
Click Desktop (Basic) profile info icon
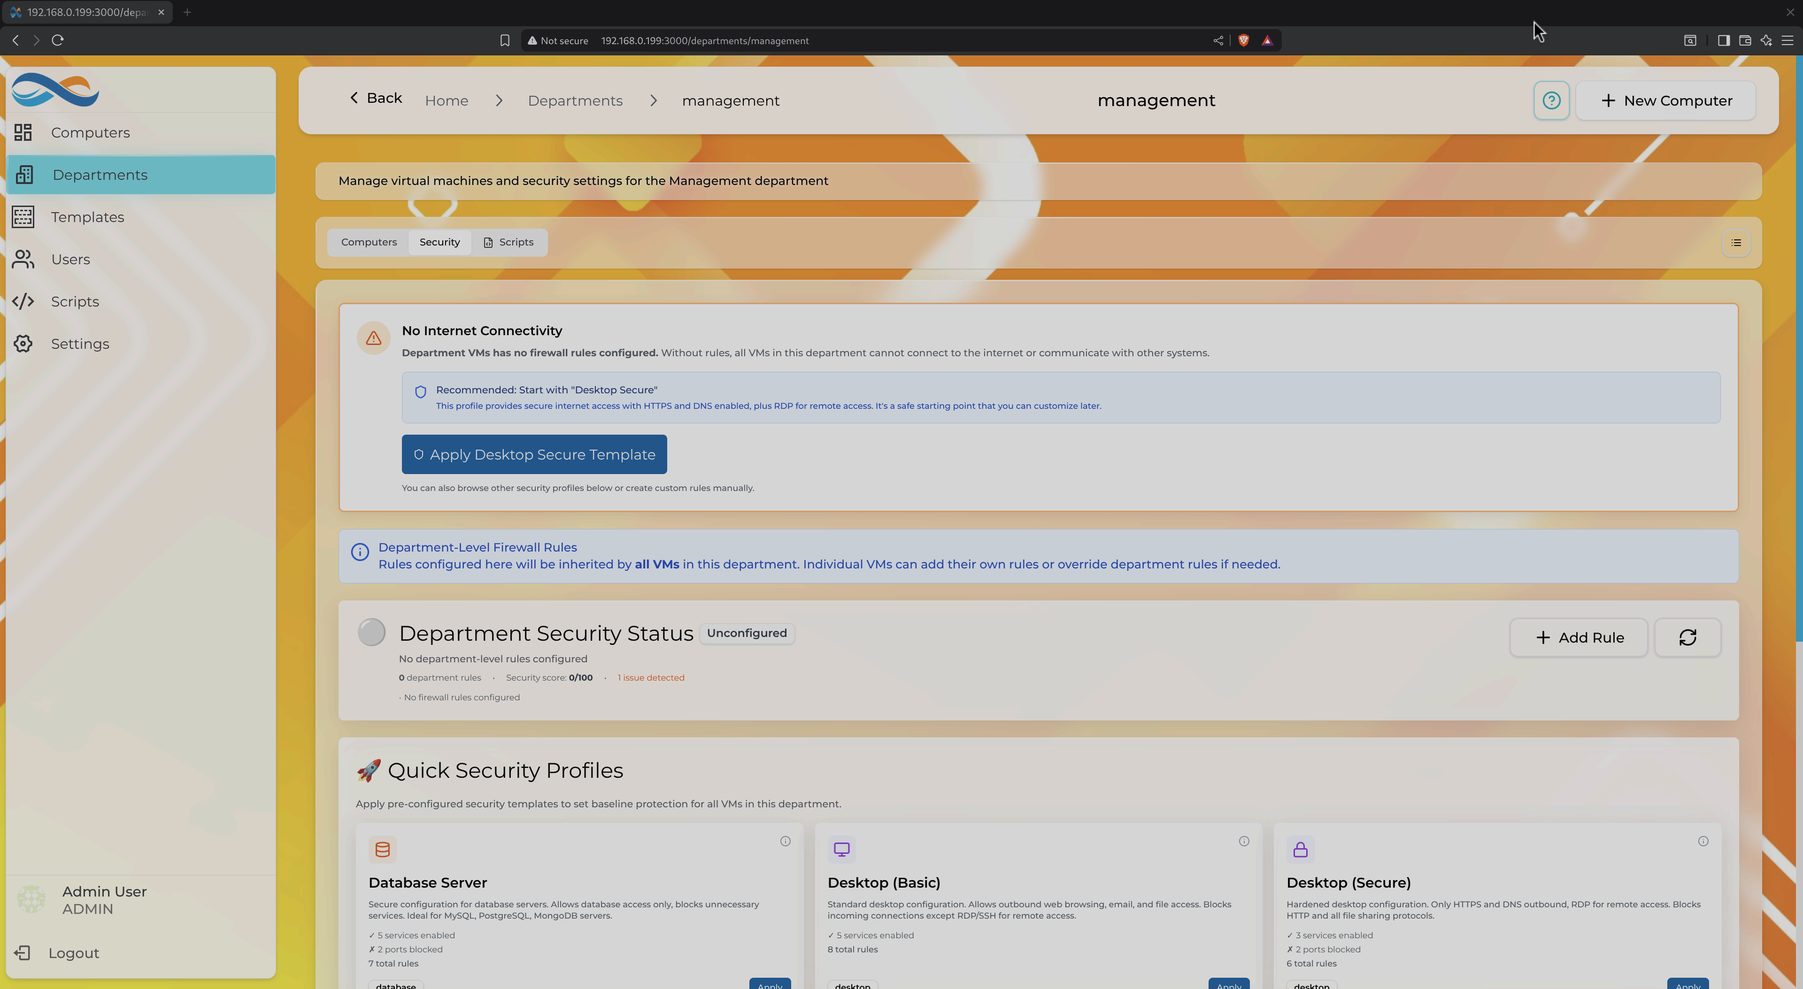1244,841
